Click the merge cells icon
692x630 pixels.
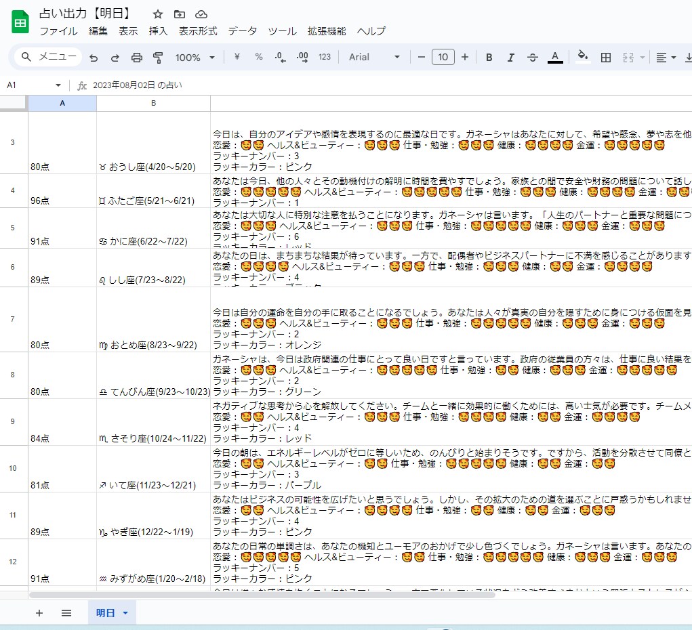628,58
